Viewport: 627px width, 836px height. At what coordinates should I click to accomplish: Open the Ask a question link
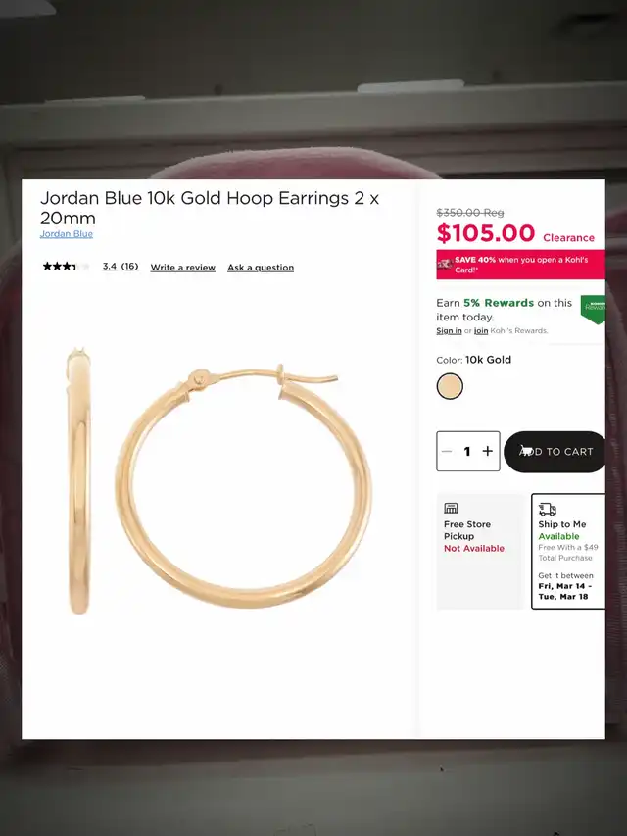261,268
